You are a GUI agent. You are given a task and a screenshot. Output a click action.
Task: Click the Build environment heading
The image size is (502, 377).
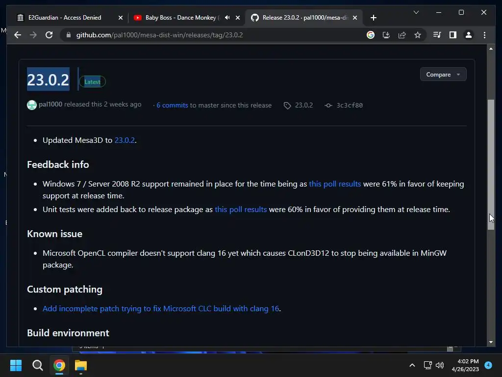click(68, 333)
